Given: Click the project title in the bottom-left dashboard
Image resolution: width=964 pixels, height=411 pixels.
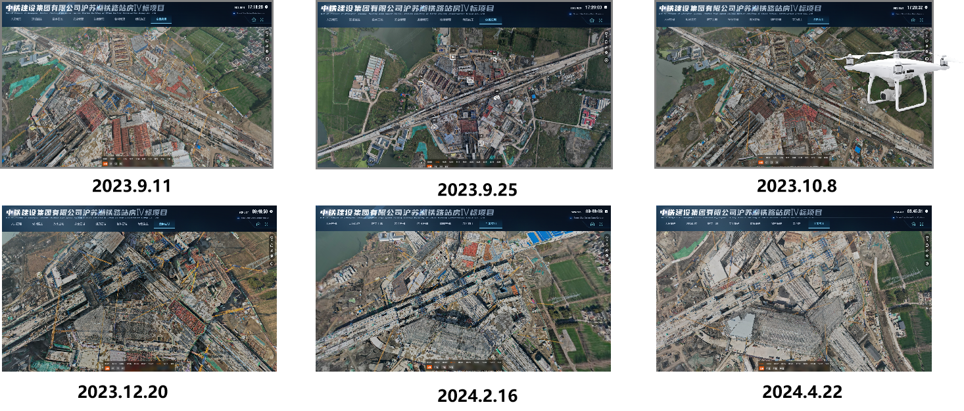Looking at the screenshot, I should tap(85, 213).
